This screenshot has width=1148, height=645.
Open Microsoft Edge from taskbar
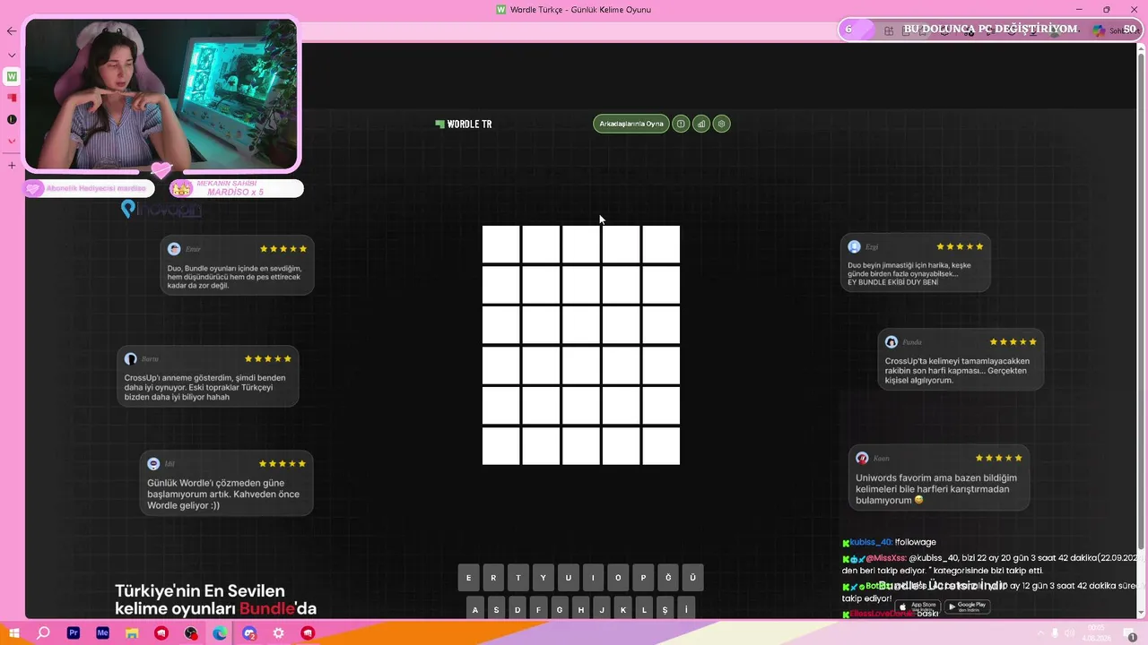coord(220,633)
